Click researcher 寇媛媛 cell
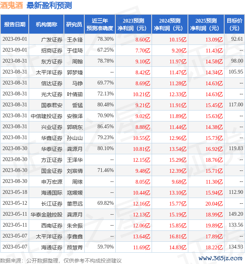The image size is (245, 264). click(75, 193)
